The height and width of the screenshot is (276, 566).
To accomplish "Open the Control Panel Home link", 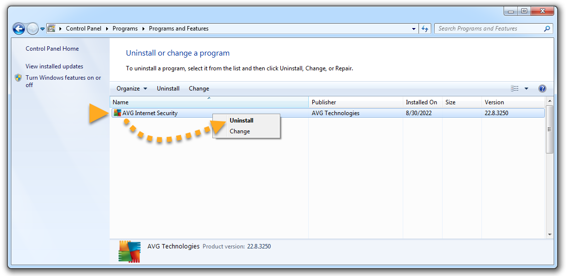I will pos(52,49).
